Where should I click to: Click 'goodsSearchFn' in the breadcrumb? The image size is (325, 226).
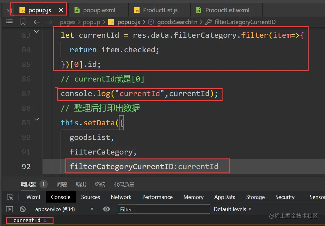coord(177,22)
